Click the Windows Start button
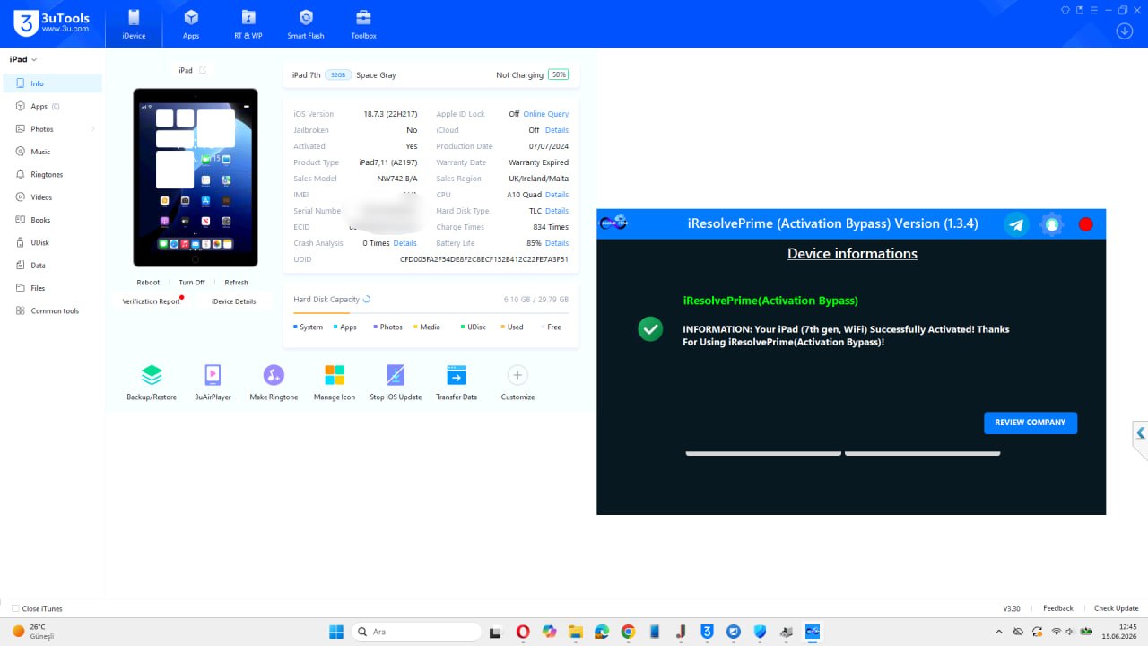This screenshot has width=1148, height=646. tap(336, 632)
